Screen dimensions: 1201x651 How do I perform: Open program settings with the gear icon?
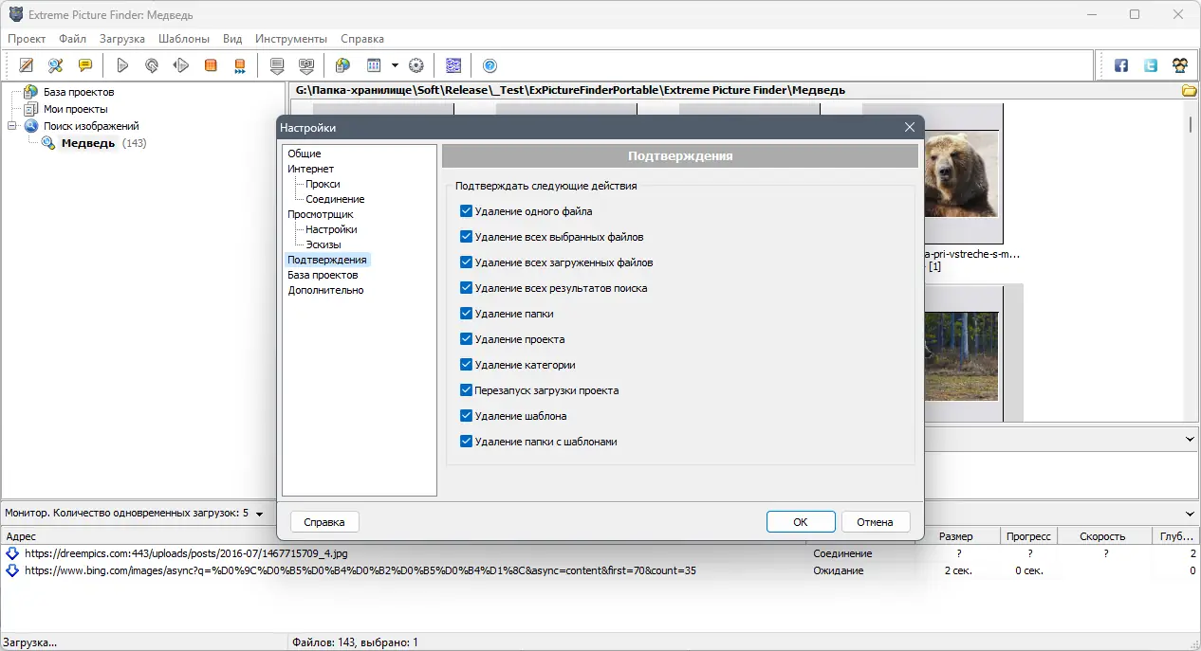coord(416,65)
